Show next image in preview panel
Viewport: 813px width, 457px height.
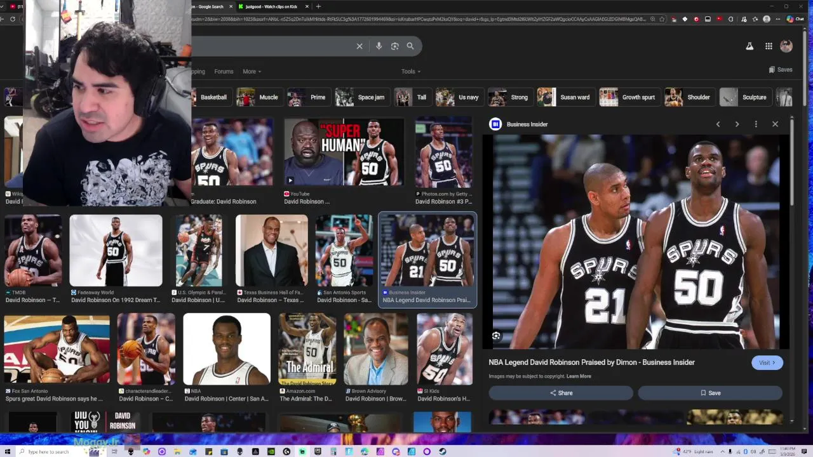pos(737,124)
